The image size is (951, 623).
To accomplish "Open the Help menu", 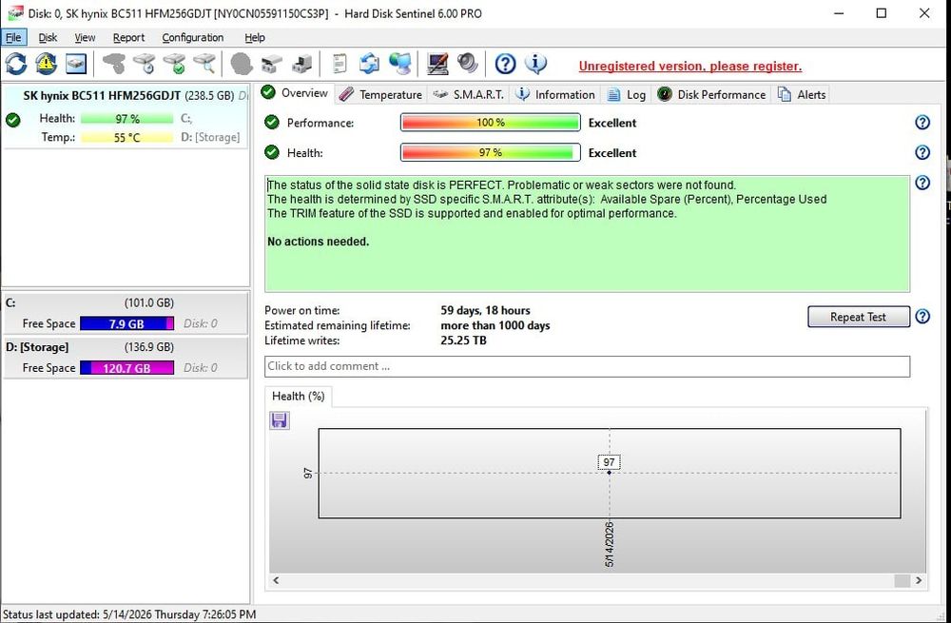I will (255, 38).
